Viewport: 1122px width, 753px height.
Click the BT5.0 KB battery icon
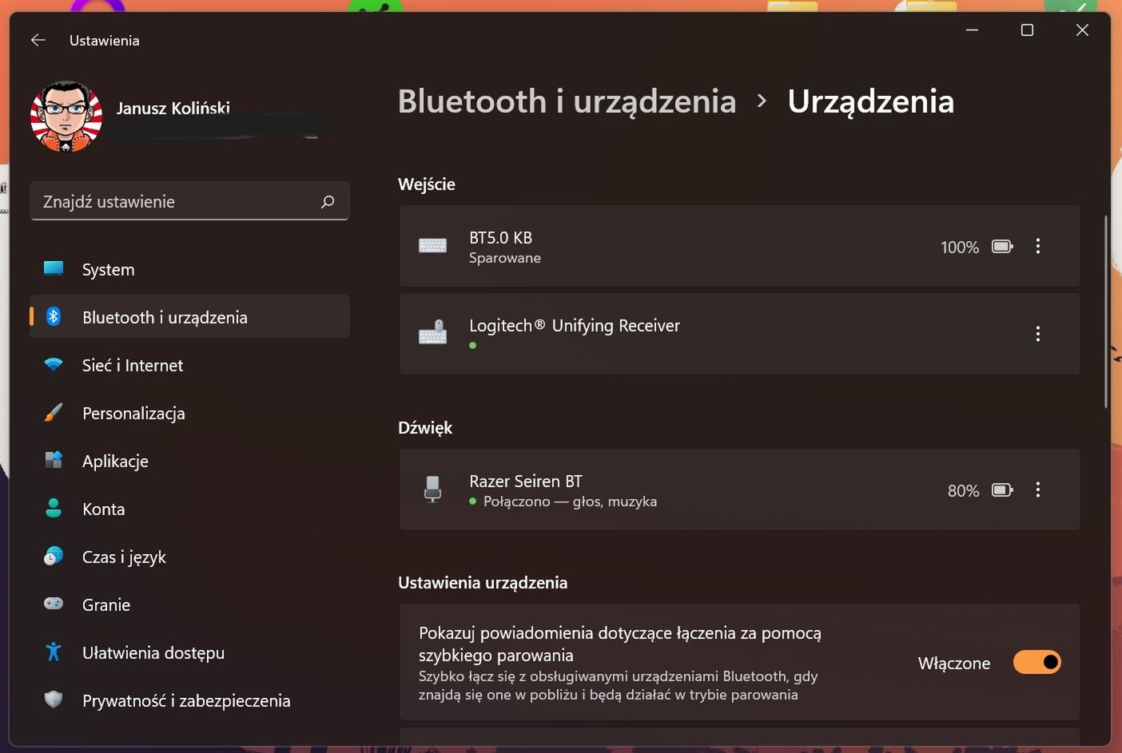pos(1002,247)
